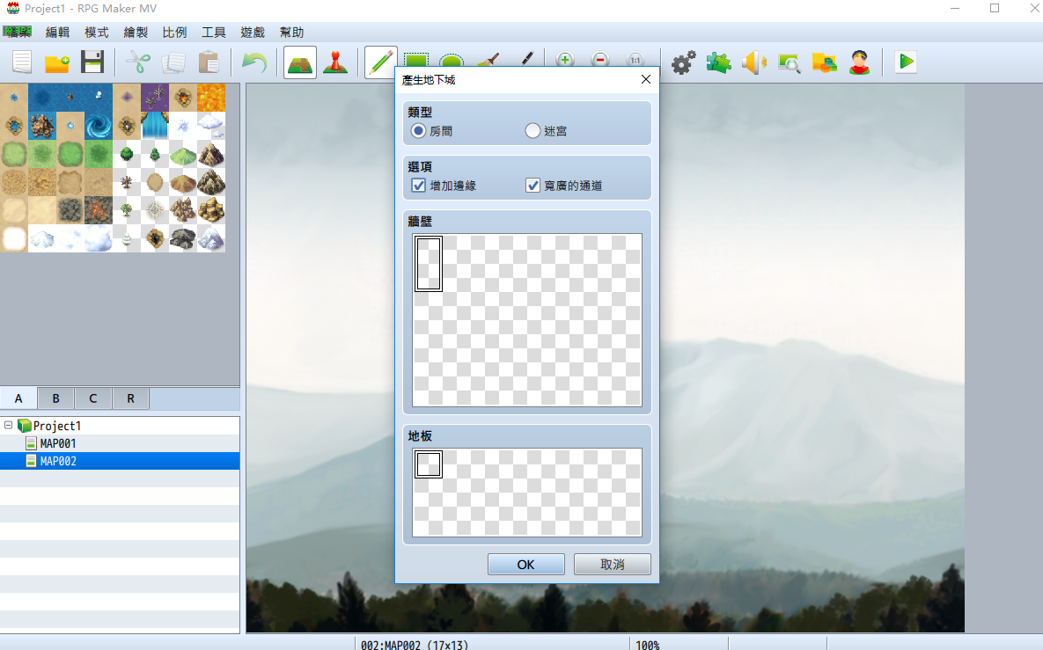Select the 迷宮 maze type radio button

click(x=533, y=131)
